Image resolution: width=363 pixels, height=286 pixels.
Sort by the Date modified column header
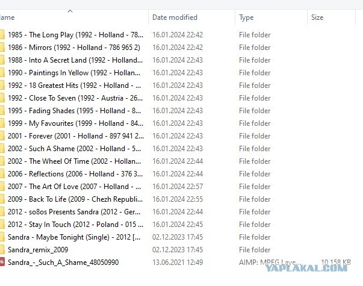(x=175, y=17)
